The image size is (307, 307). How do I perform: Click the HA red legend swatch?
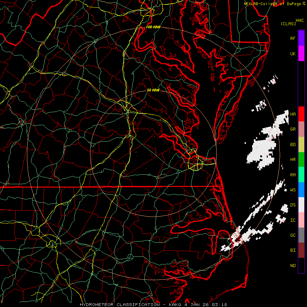click(x=301, y=114)
